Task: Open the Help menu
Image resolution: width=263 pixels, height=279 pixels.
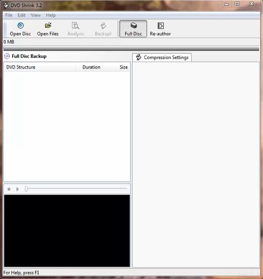Action: [x=51, y=15]
